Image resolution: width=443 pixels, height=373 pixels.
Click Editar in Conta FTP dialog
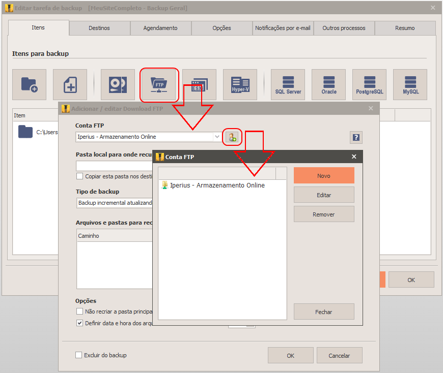[324, 195]
